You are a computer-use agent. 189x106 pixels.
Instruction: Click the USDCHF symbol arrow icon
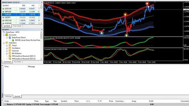(3, 9)
